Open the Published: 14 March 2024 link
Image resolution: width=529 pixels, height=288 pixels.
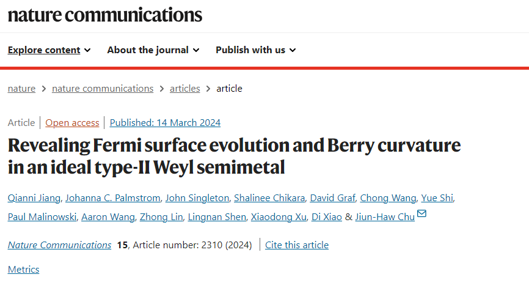click(165, 122)
